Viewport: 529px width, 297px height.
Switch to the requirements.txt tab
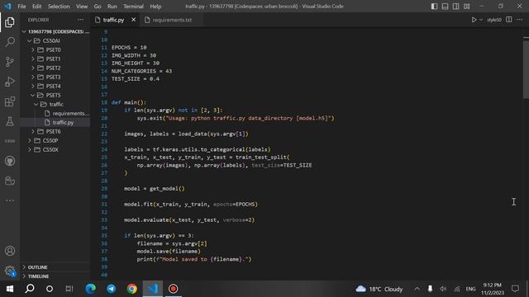coord(172,20)
